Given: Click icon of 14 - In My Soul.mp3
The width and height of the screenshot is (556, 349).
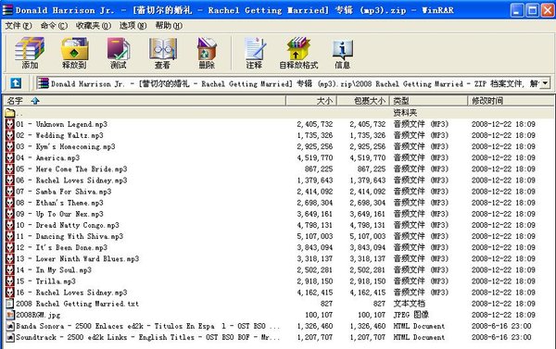Looking at the screenshot, I should (x=10, y=270).
